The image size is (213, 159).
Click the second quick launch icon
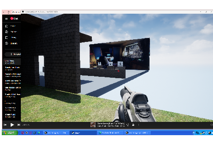coord(27,133)
